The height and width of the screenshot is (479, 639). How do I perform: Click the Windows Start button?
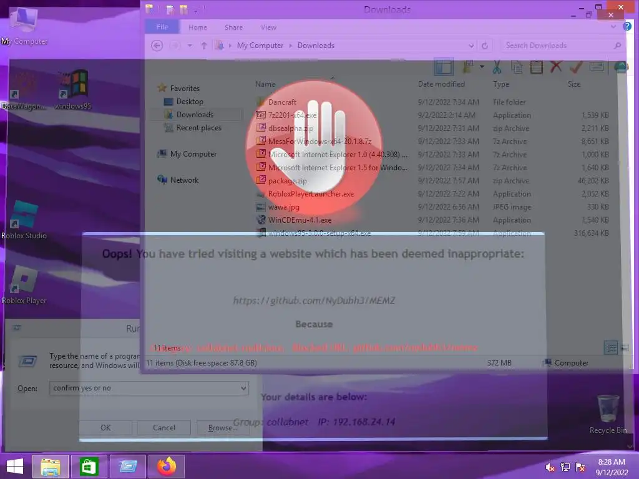(x=15, y=467)
